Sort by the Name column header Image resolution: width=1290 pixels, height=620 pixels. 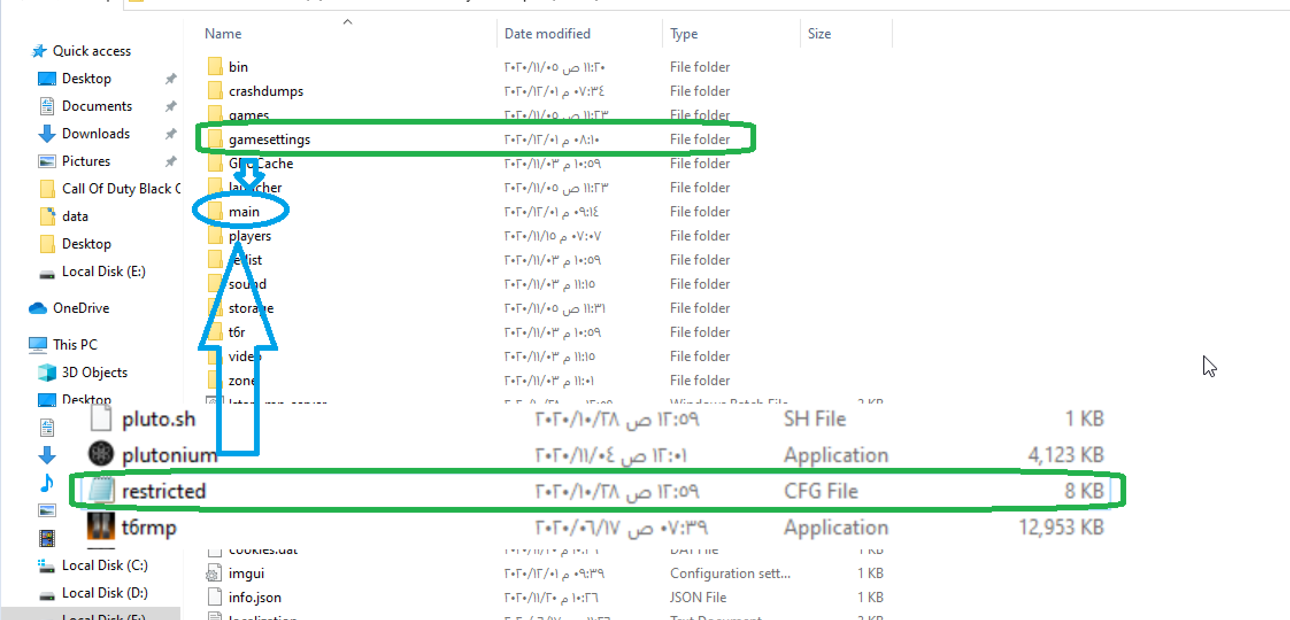coord(223,34)
